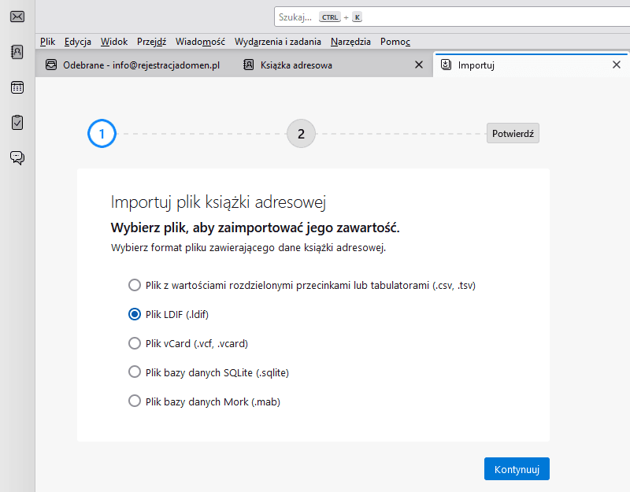Close the Książka adresowa tab

tap(419, 65)
